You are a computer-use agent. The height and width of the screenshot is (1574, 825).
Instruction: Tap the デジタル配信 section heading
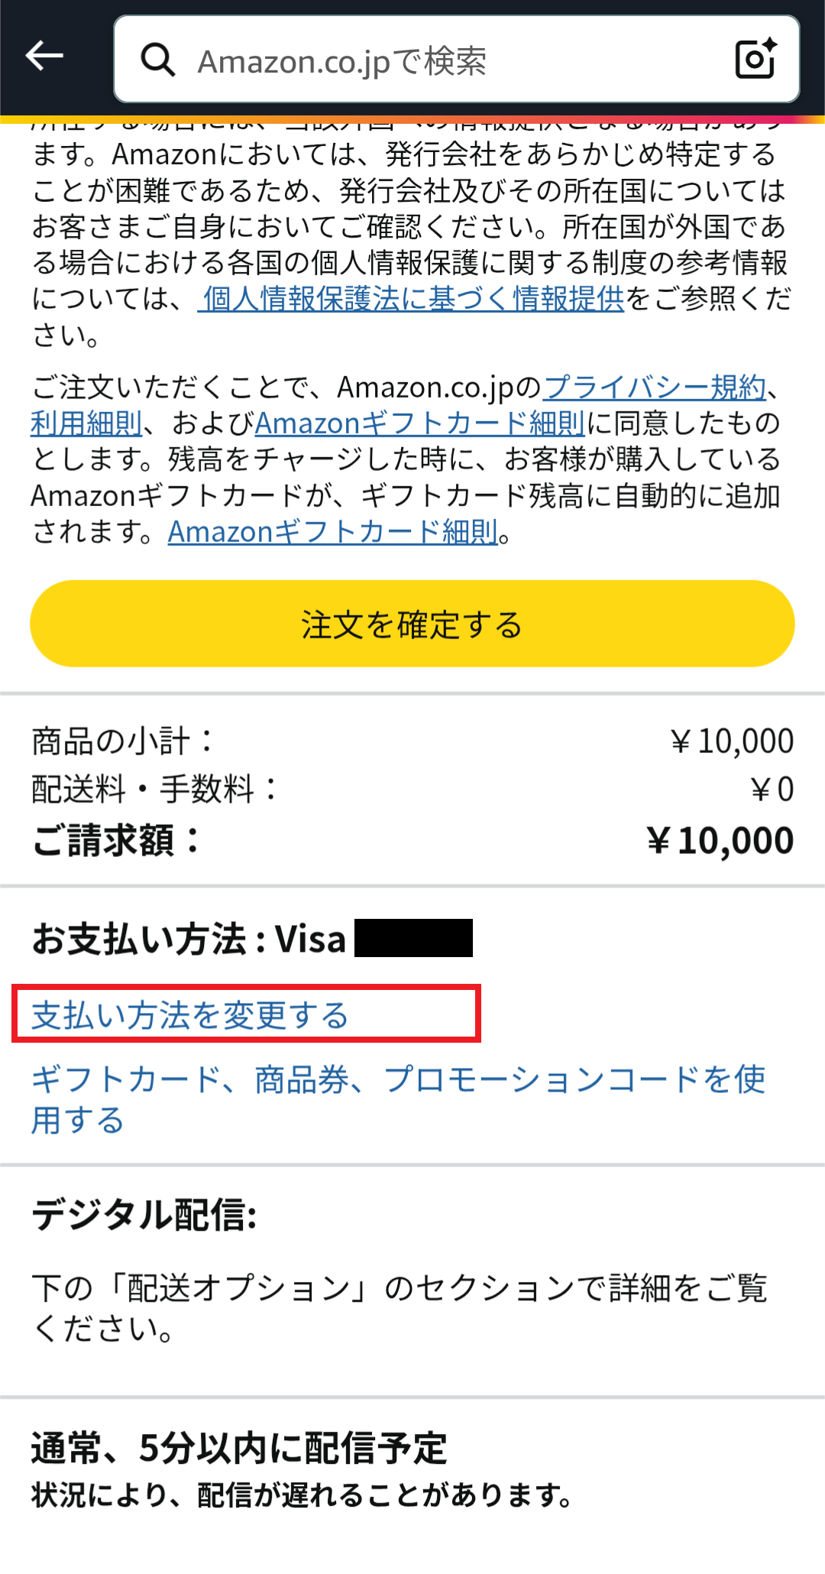pyautogui.click(x=144, y=1215)
